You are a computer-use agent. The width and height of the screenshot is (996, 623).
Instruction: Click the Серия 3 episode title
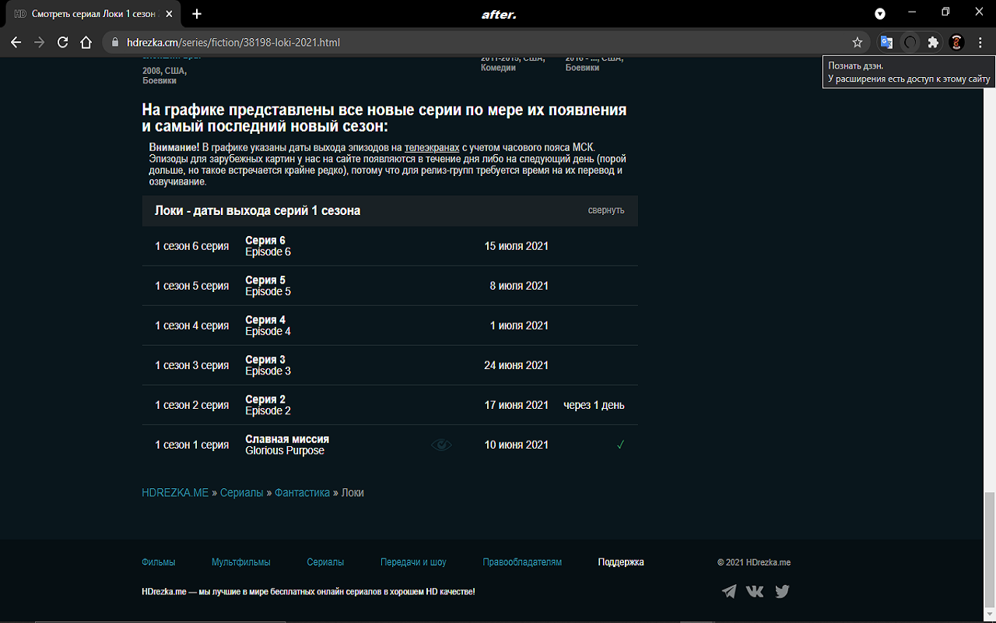pos(265,360)
